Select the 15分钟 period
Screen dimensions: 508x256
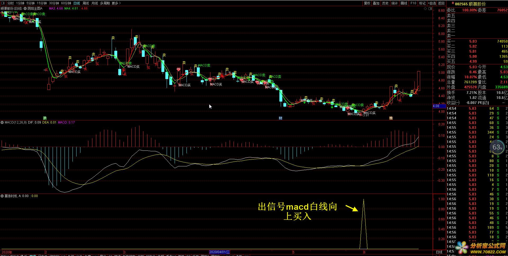pos(42,3)
